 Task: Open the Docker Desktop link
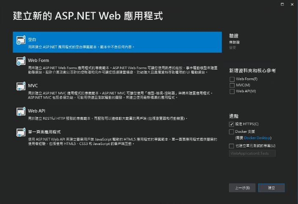pyautogui.click(x=257, y=138)
